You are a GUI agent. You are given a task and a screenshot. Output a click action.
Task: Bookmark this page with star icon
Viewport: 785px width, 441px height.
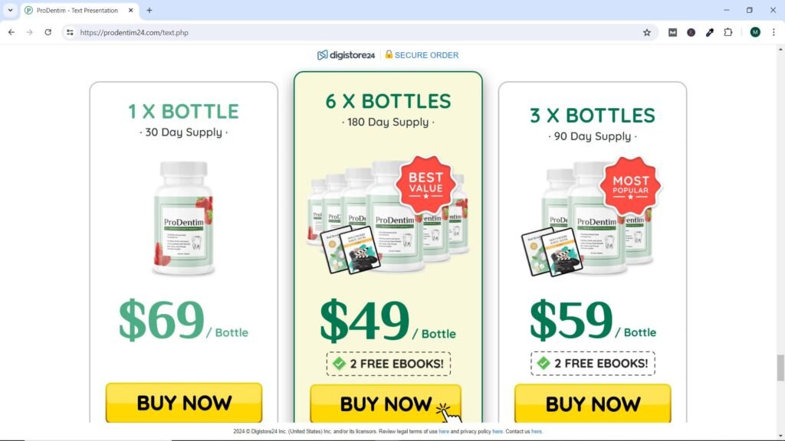point(647,32)
